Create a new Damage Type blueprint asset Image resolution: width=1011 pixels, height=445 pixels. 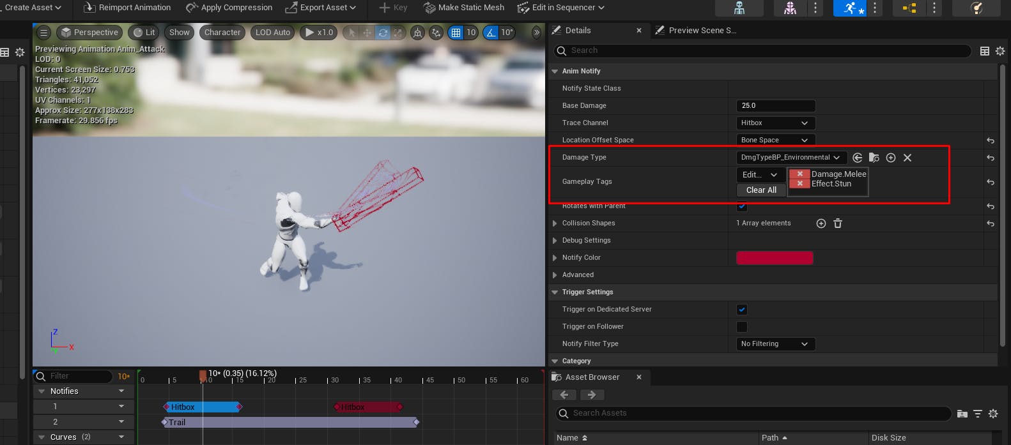pos(891,158)
